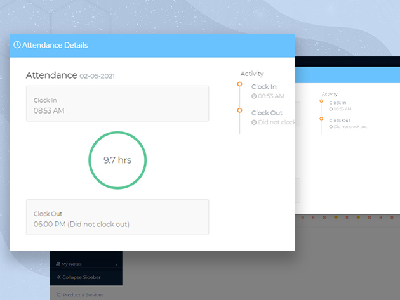Click the orange Clock In timeline marker in front modal
Viewport: 400px width, 300px height.
click(x=239, y=84)
